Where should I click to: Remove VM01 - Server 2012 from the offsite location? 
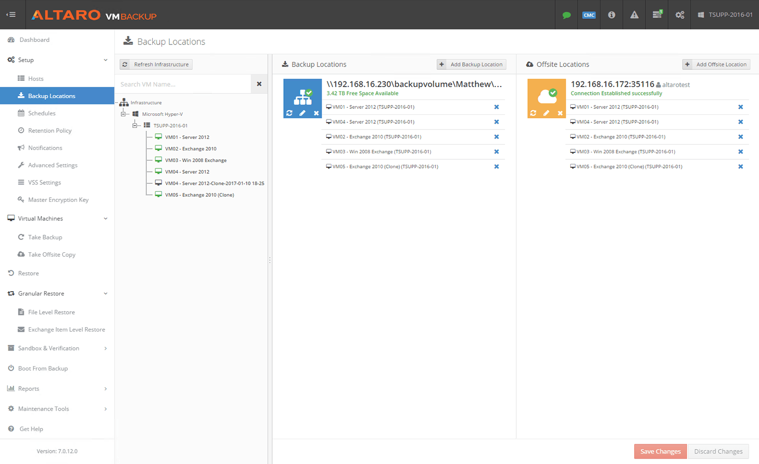[x=741, y=107]
